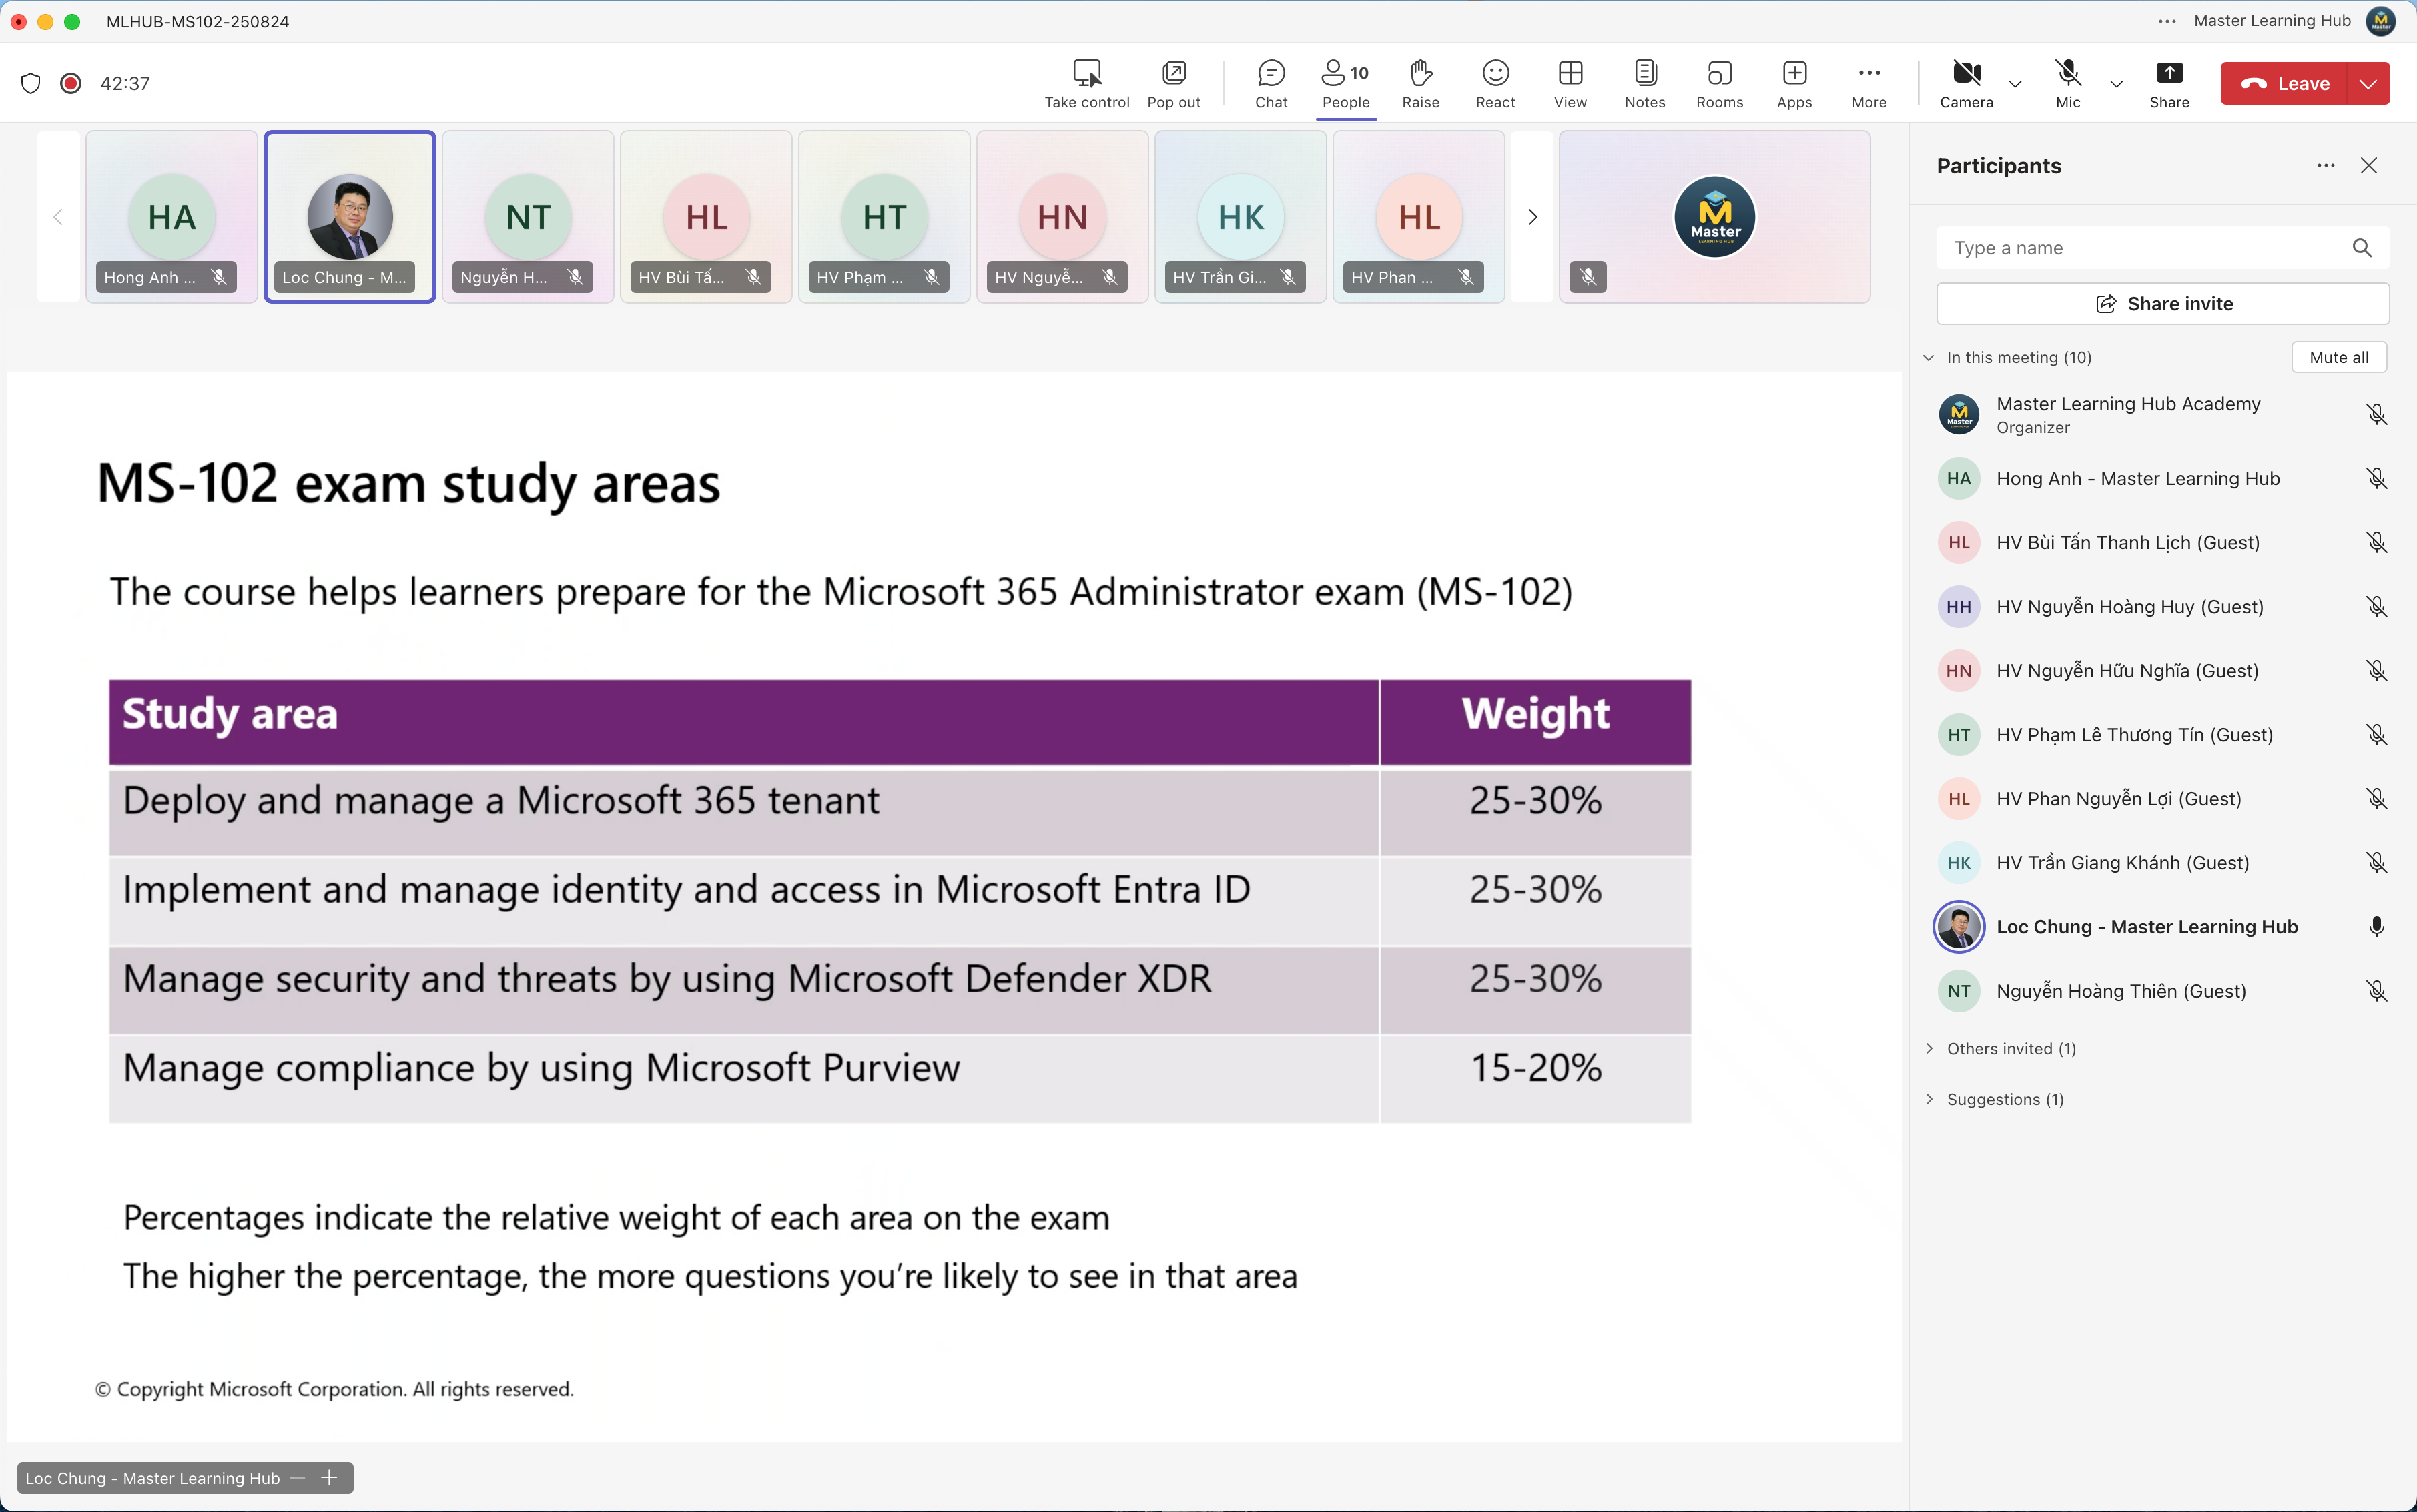The width and height of the screenshot is (2417, 1512).
Task: Leave the meeting
Action: click(2284, 84)
